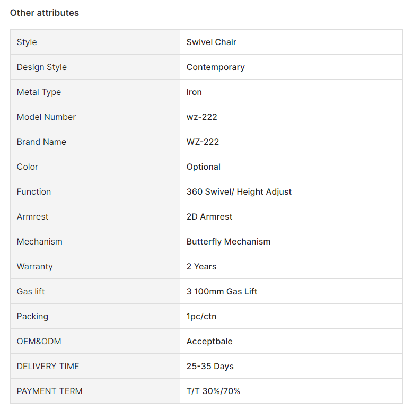This screenshot has height=410, width=413.
Task: Click the Warranty 2 Years value
Action: click(201, 266)
